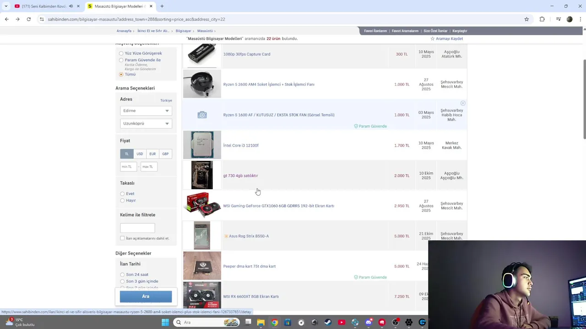
Task: Click the taskbar search box
Action: click(x=207, y=322)
